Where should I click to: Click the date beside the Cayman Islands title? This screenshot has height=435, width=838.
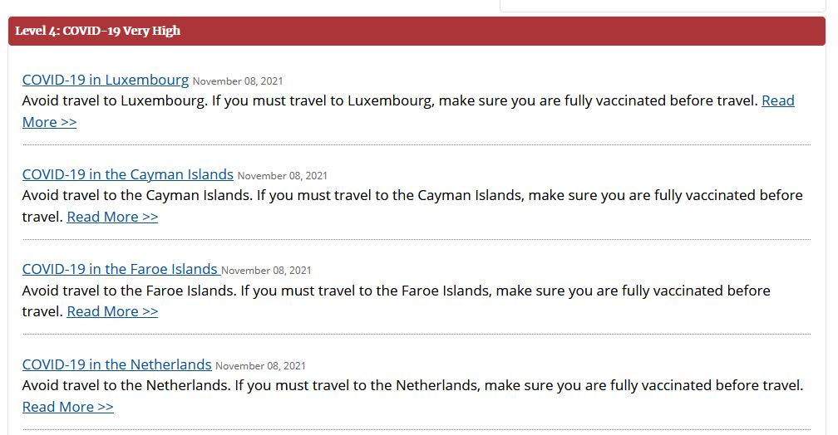coord(283,176)
